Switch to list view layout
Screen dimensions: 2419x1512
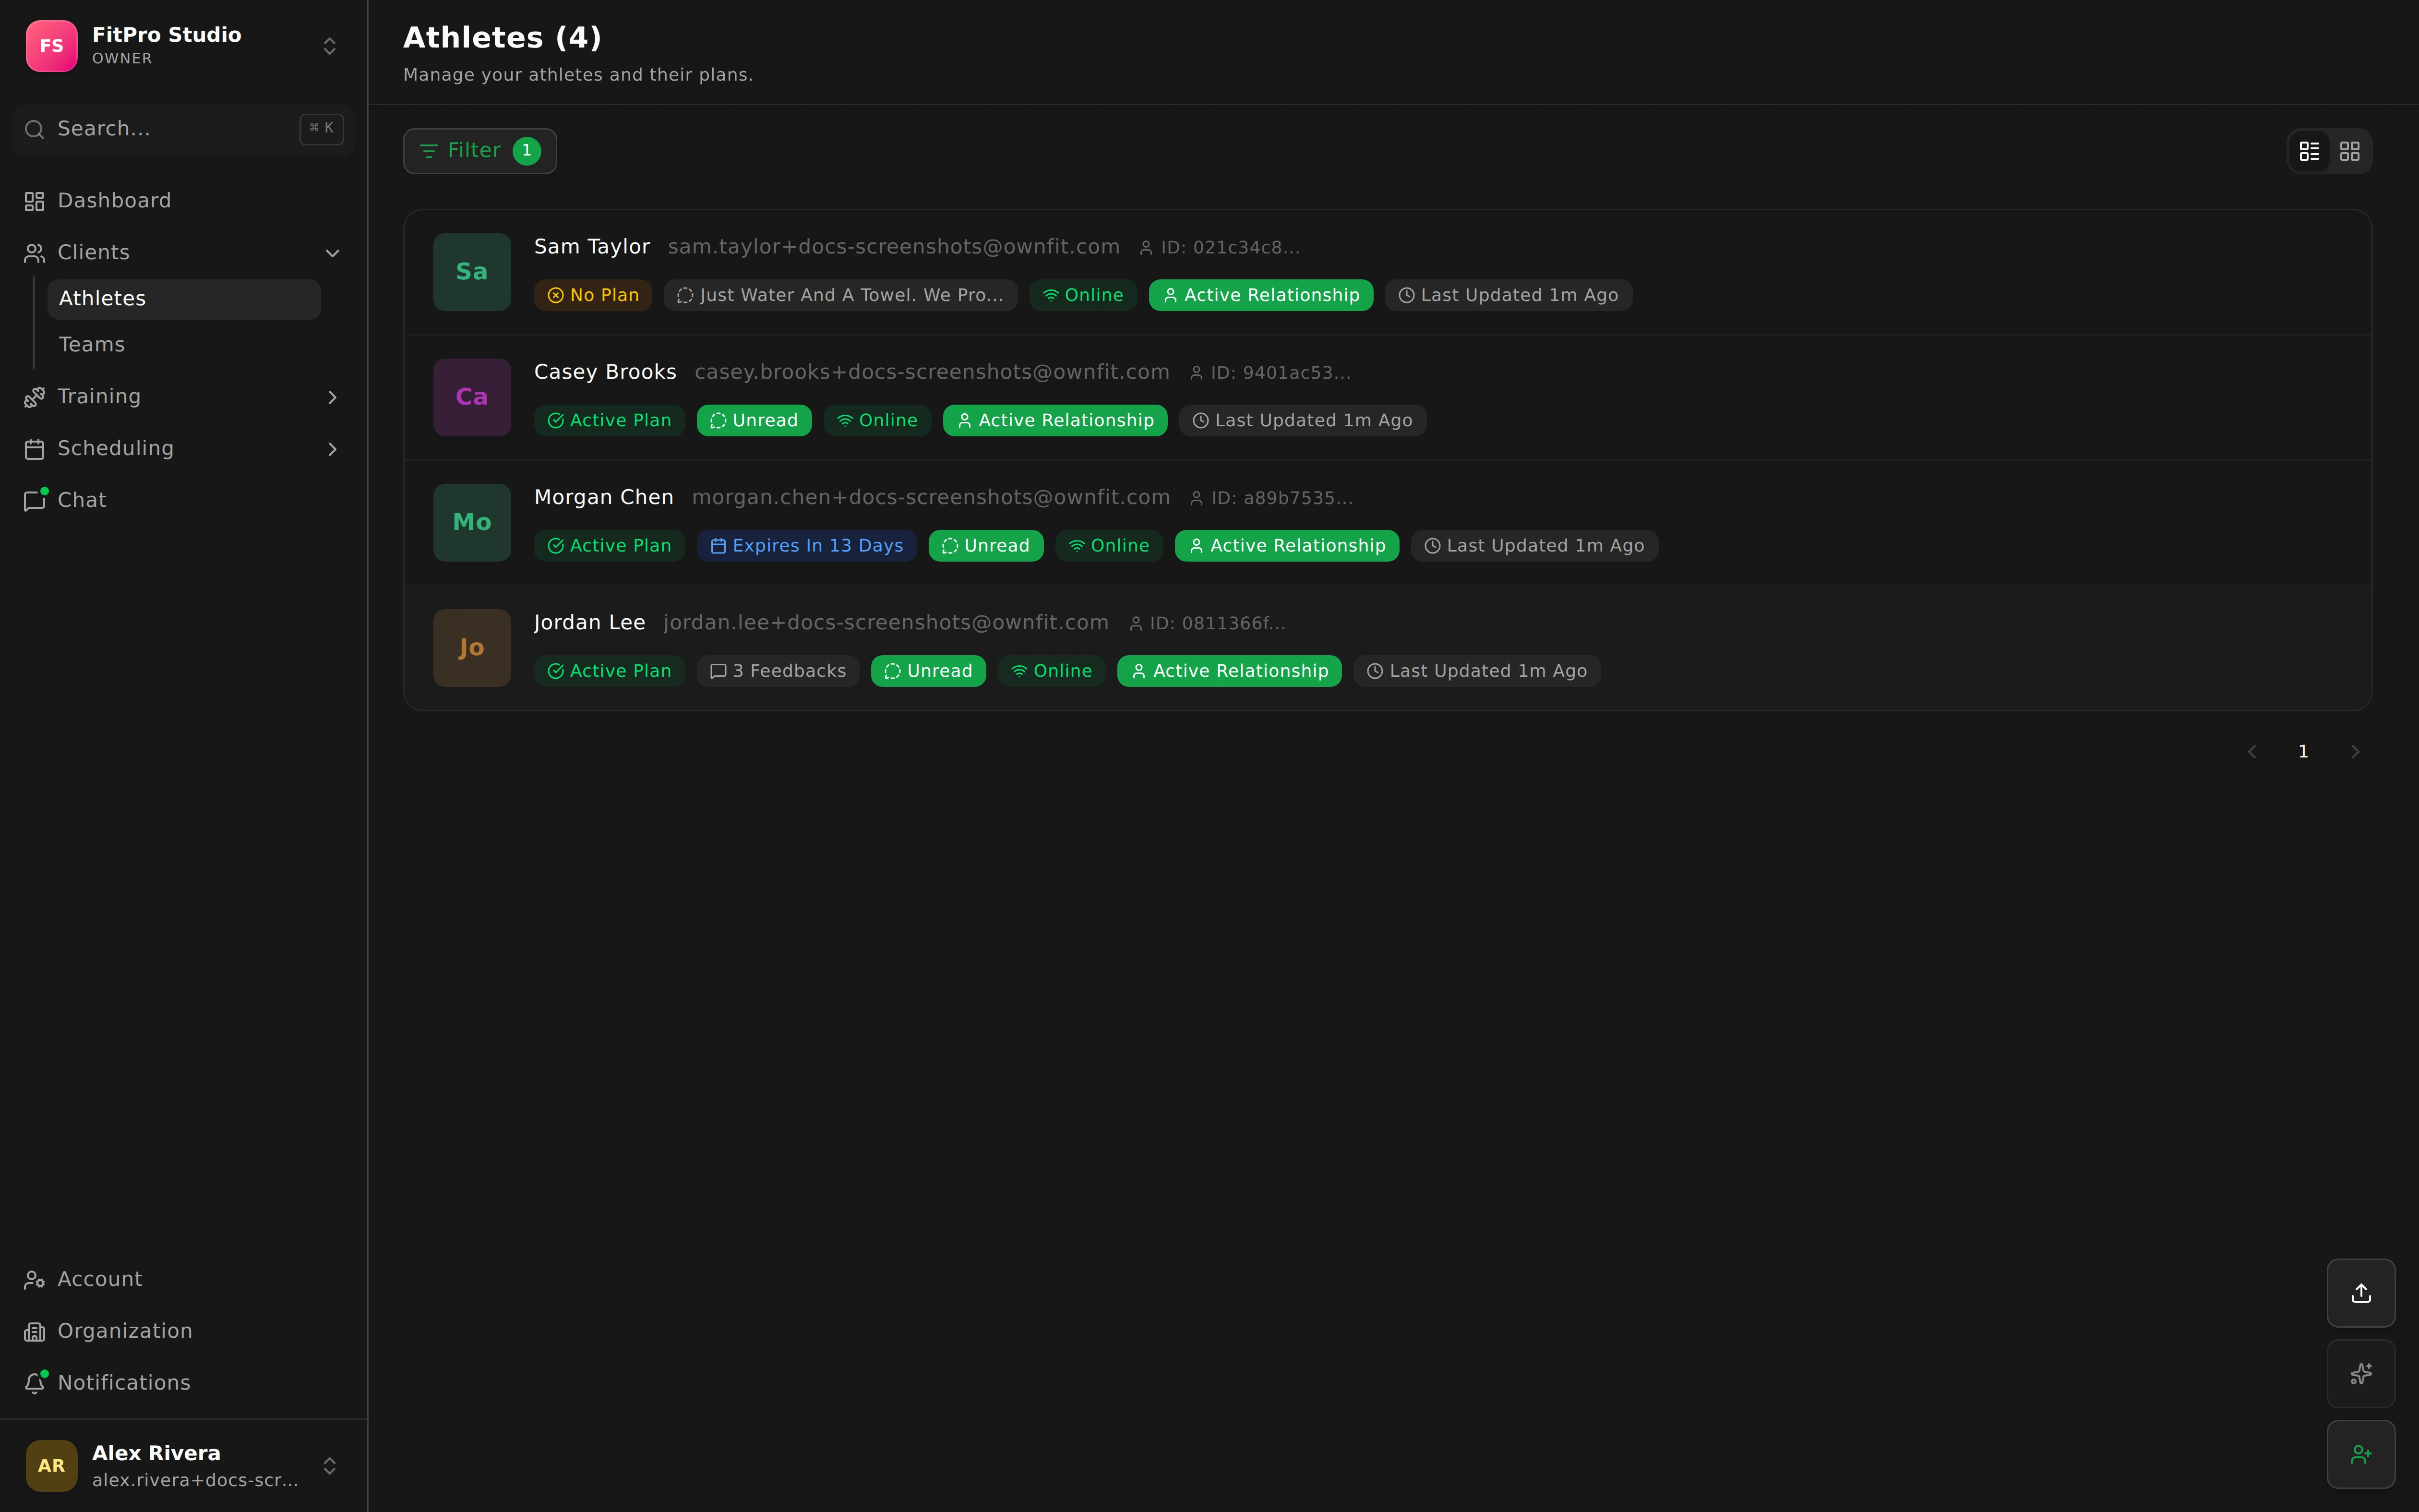point(2309,151)
